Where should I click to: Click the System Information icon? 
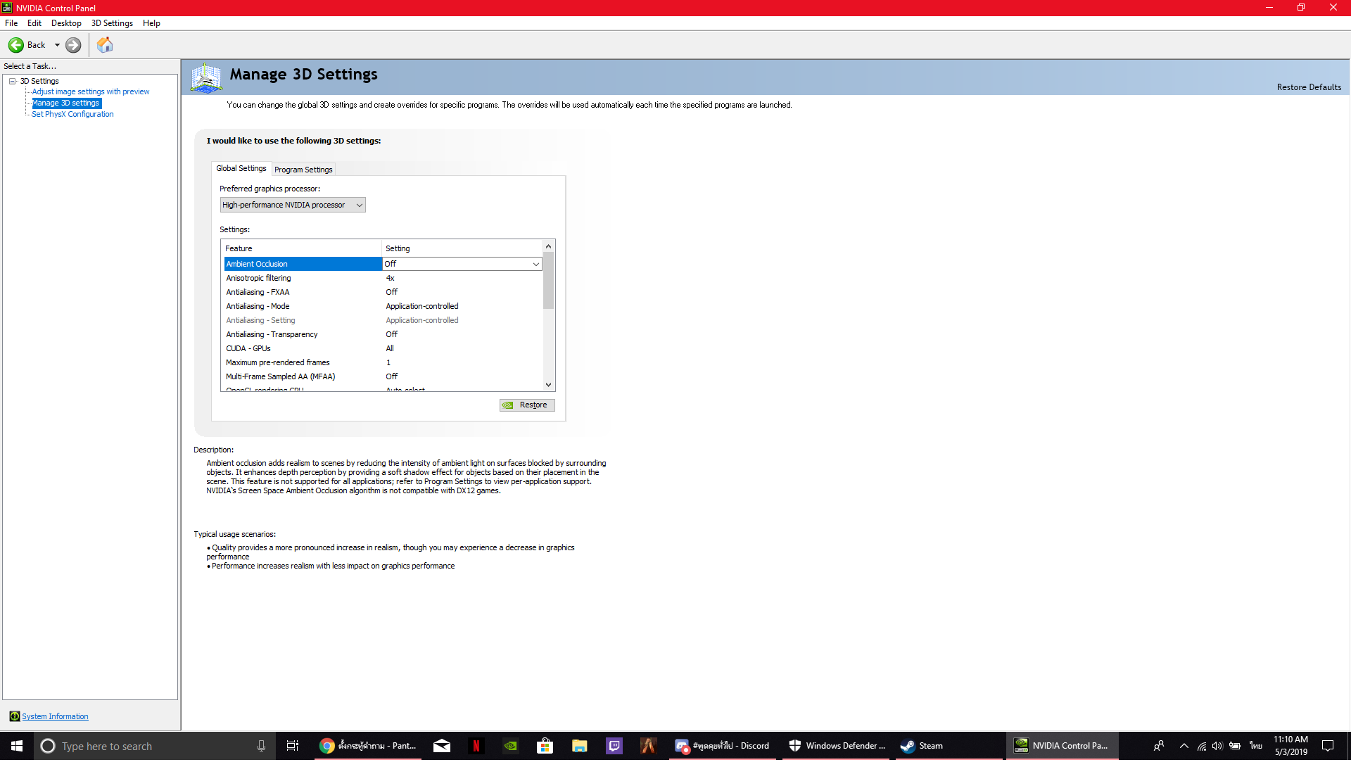14,716
